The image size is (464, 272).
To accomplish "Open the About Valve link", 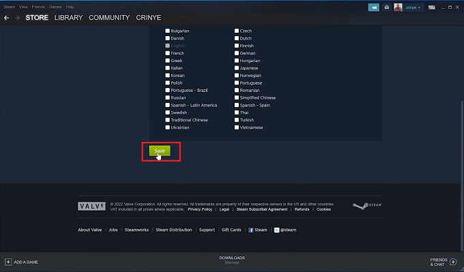I will tap(89, 230).
